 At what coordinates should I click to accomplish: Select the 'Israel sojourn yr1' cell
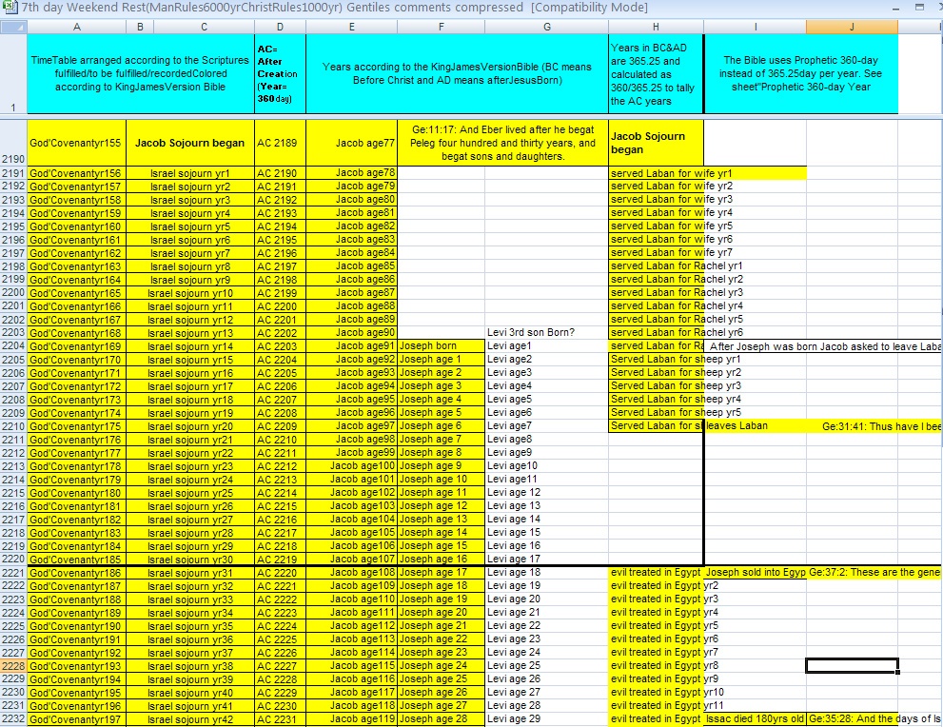coord(190,173)
